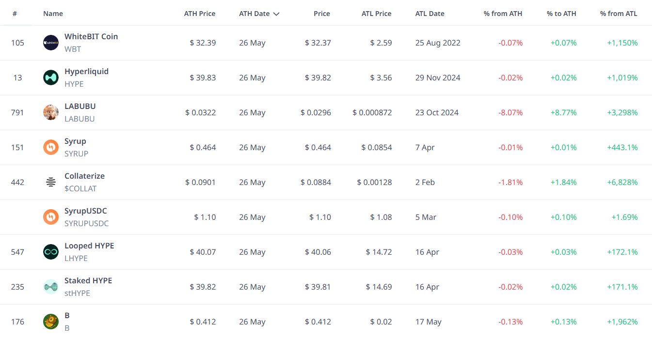Open WhiteBIT Coin coin page
This screenshot has width=652, height=339.
91,36
